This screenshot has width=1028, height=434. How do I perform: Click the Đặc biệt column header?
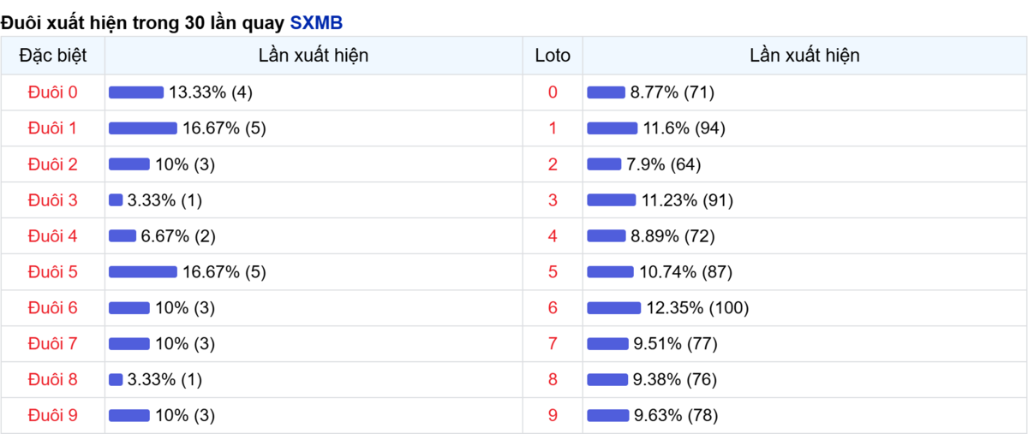52,56
